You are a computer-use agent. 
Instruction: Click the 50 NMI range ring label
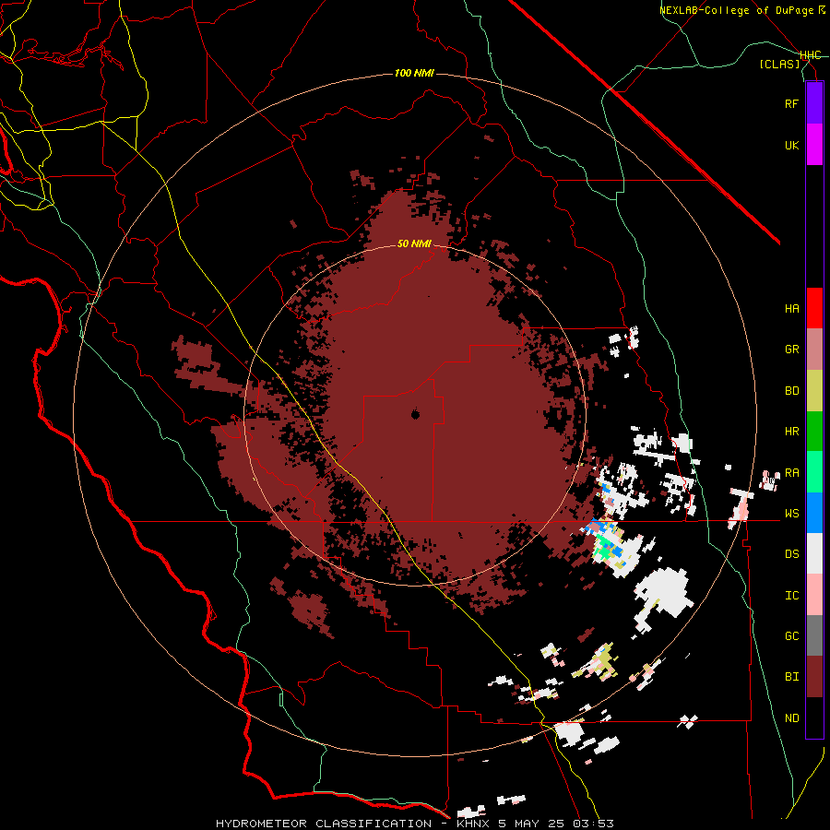[414, 243]
